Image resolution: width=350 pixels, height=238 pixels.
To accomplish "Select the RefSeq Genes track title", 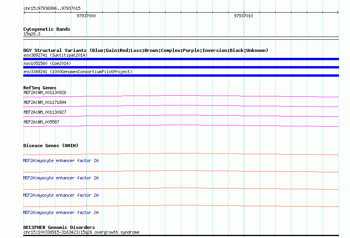I will tap(40, 88).
